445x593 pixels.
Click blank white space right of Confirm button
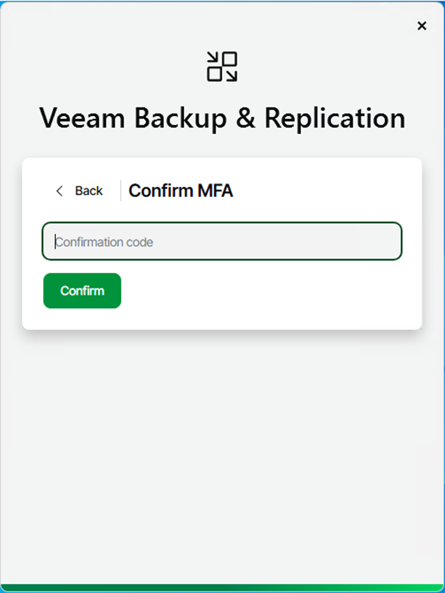coord(270,291)
